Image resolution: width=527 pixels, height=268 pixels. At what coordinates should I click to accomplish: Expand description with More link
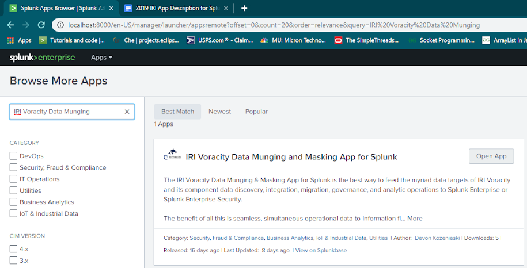[415, 219]
